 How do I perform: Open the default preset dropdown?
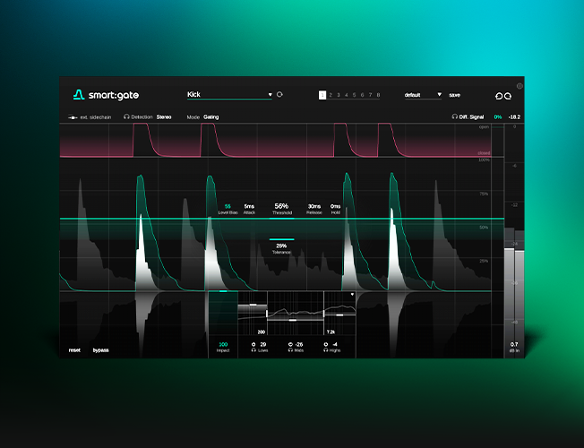pyautogui.click(x=423, y=95)
